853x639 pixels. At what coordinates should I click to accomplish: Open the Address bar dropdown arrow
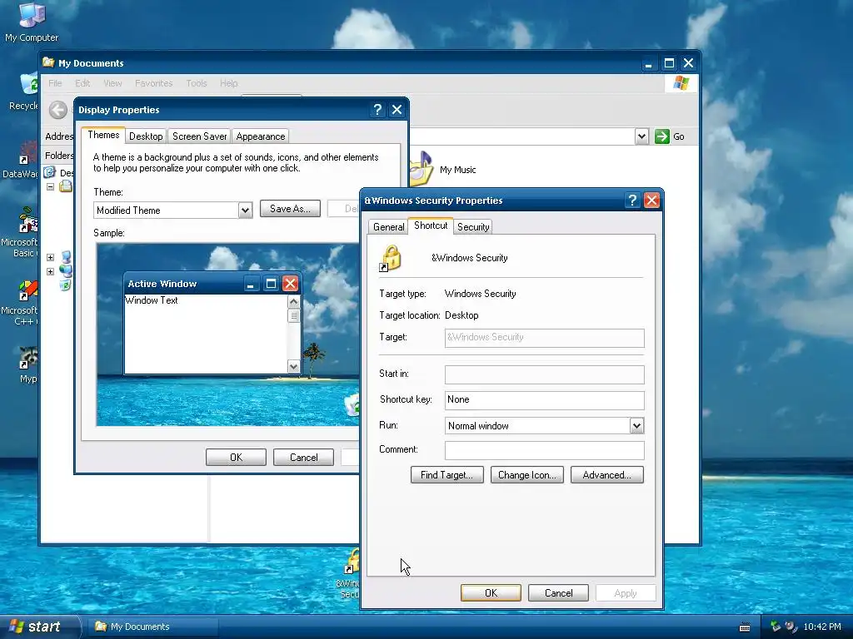tap(641, 136)
